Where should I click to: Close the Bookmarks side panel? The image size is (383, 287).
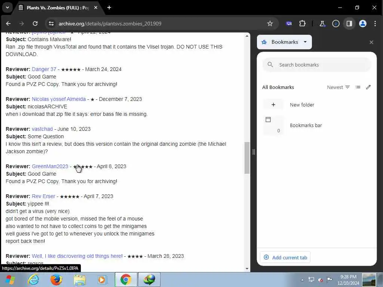pyautogui.click(x=371, y=42)
